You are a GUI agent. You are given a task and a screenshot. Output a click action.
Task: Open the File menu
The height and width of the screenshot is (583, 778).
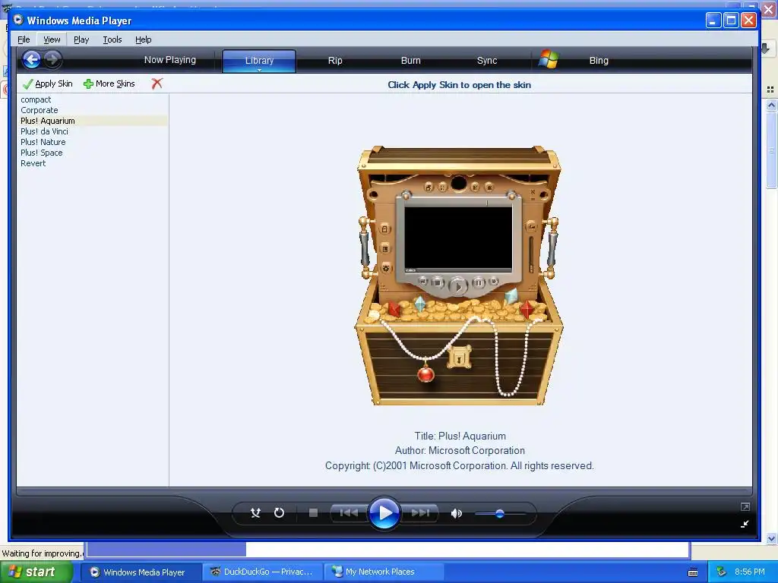[24, 39]
